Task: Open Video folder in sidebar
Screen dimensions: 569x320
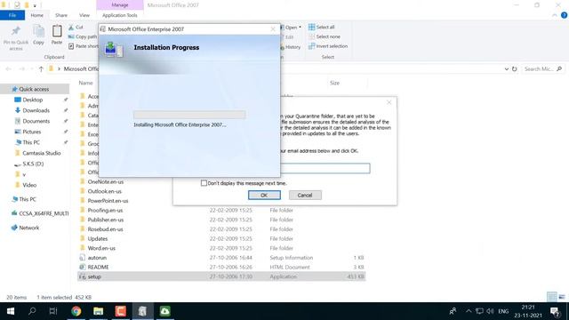Action: (x=29, y=185)
